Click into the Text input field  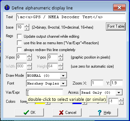pyautogui.click(x=71, y=17)
